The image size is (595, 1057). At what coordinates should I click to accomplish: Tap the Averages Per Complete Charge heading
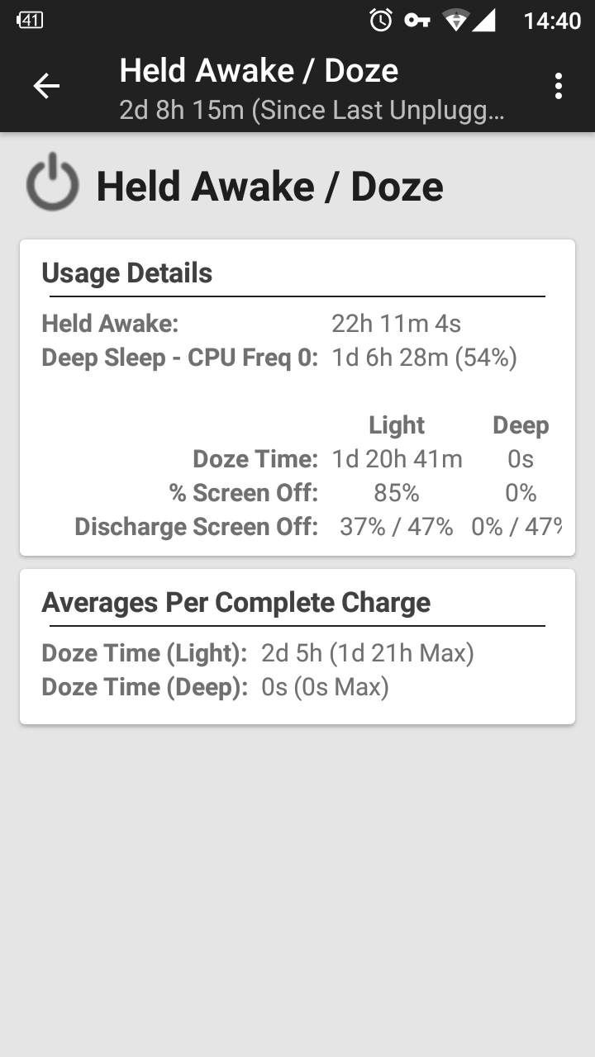[x=236, y=603]
